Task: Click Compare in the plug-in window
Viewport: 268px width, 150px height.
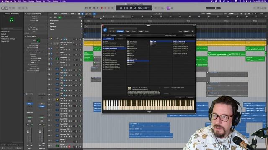Action: tap(120, 32)
